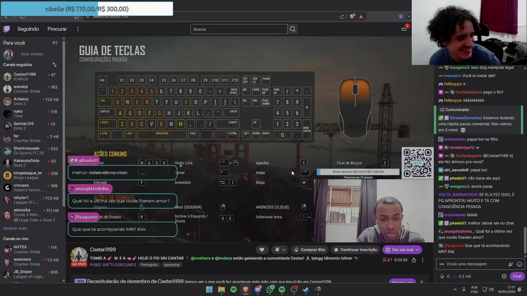Open the Procurar tab
Image resolution: width=527 pixels, height=296 pixels.
57,29
